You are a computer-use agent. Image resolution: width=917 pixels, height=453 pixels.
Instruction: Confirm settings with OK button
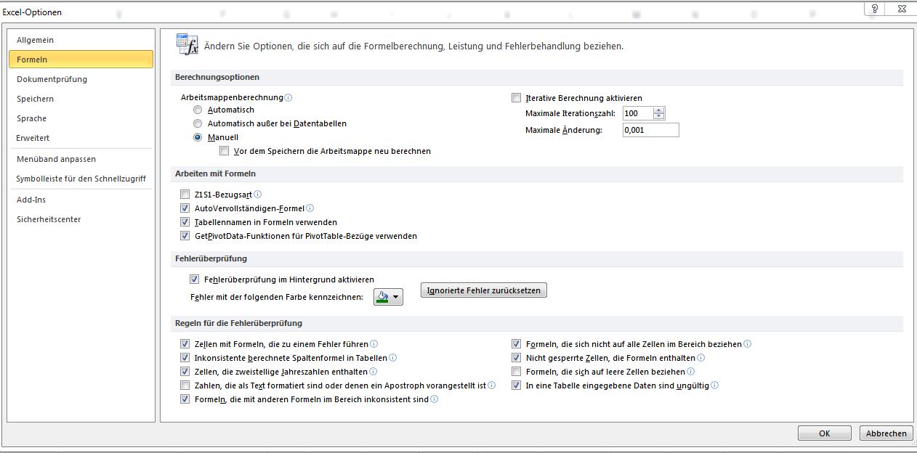coord(824,433)
